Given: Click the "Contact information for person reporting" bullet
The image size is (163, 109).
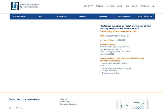Looking at the screenshot, I should pyautogui.click(x=117, y=68).
